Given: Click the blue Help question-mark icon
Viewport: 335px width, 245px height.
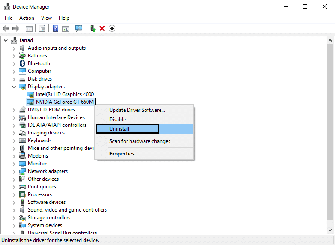Looking at the screenshot, I should click(x=56, y=28).
